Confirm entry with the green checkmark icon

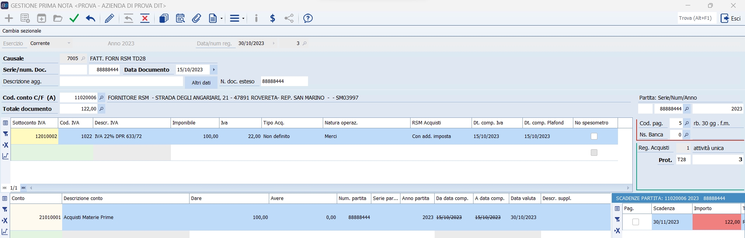tap(74, 18)
